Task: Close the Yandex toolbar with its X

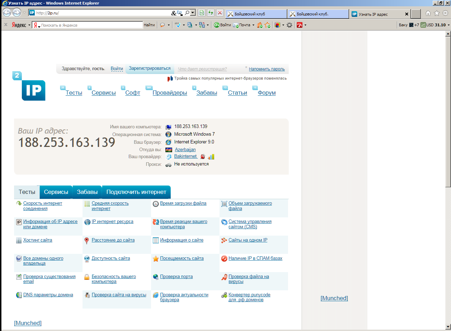Action: coord(6,25)
